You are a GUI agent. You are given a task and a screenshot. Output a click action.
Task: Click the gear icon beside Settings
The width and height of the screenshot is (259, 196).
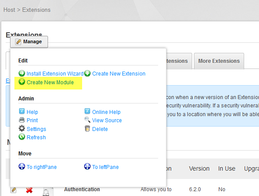[x=22, y=128]
